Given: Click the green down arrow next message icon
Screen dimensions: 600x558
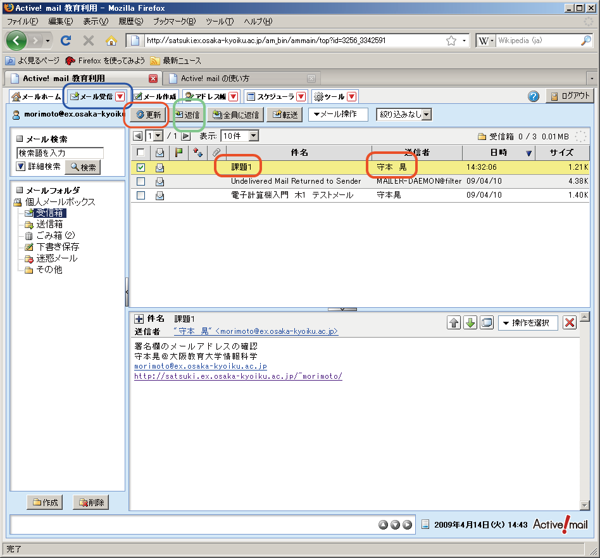Looking at the screenshot, I should [x=470, y=322].
